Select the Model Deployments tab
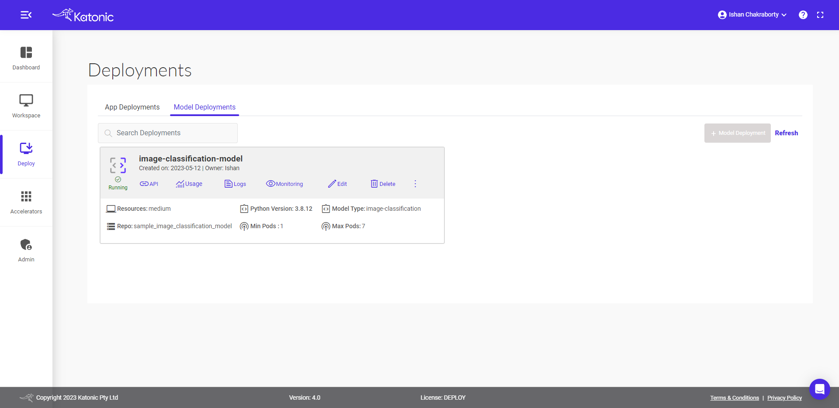 (x=205, y=107)
